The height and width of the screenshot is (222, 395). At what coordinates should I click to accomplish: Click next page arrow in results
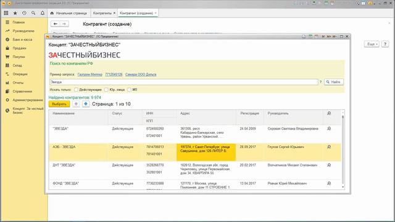(86, 104)
